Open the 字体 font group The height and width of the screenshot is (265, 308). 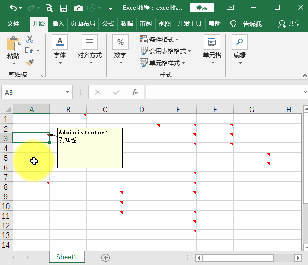coord(60,50)
